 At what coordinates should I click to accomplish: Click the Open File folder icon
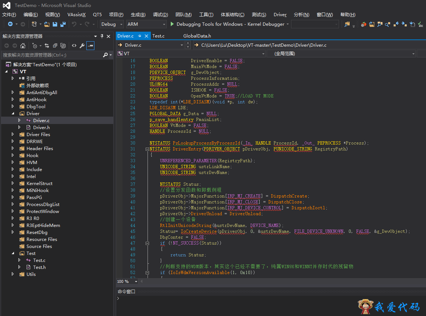(x=47, y=24)
